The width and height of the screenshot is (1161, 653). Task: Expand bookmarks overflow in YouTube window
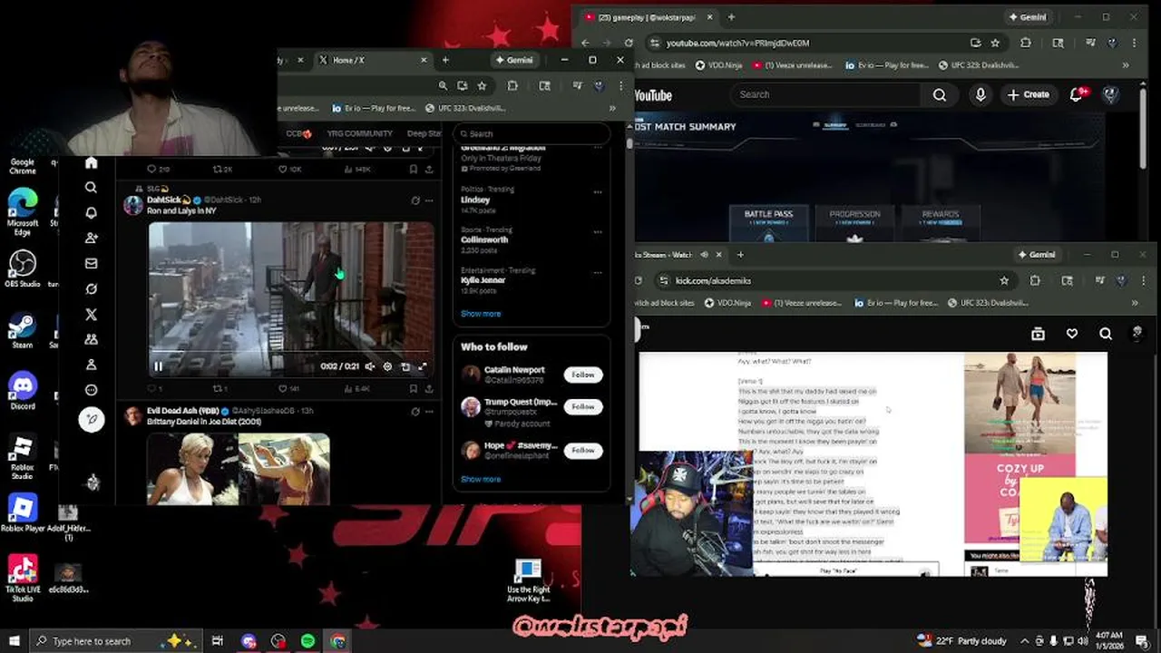(1126, 65)
